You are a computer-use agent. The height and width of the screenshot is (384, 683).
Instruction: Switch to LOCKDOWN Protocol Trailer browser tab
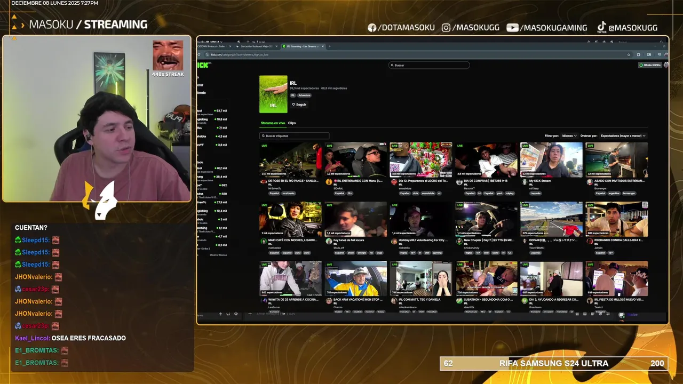pos(214,46)
